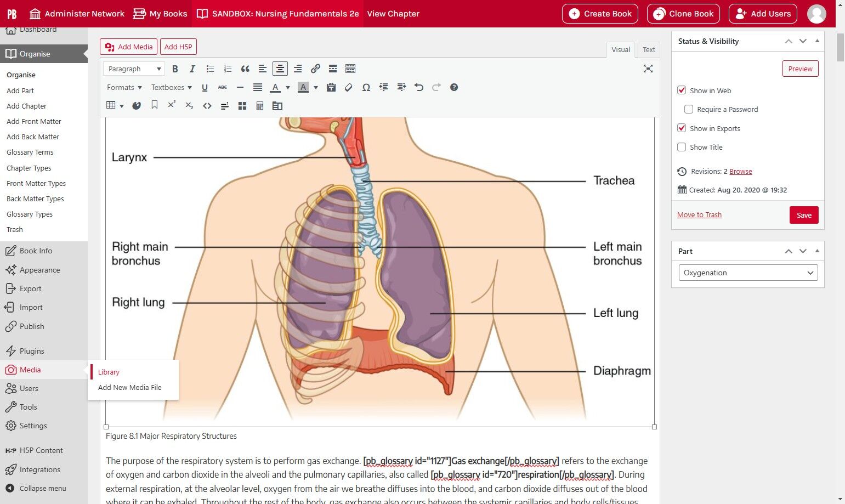This screenshot has width=845, height=504.
Task: Insert special character using the omega icon
Action: 366,87
